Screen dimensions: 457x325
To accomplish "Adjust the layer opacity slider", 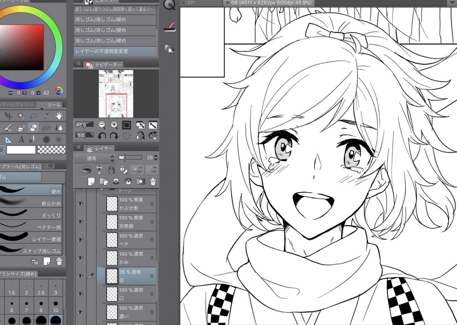I will (130, 158).
